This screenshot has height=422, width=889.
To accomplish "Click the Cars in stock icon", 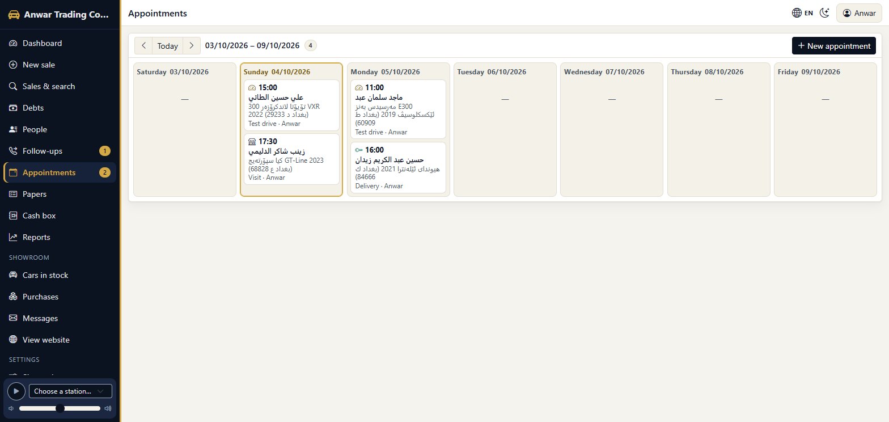I will [14, 275].
